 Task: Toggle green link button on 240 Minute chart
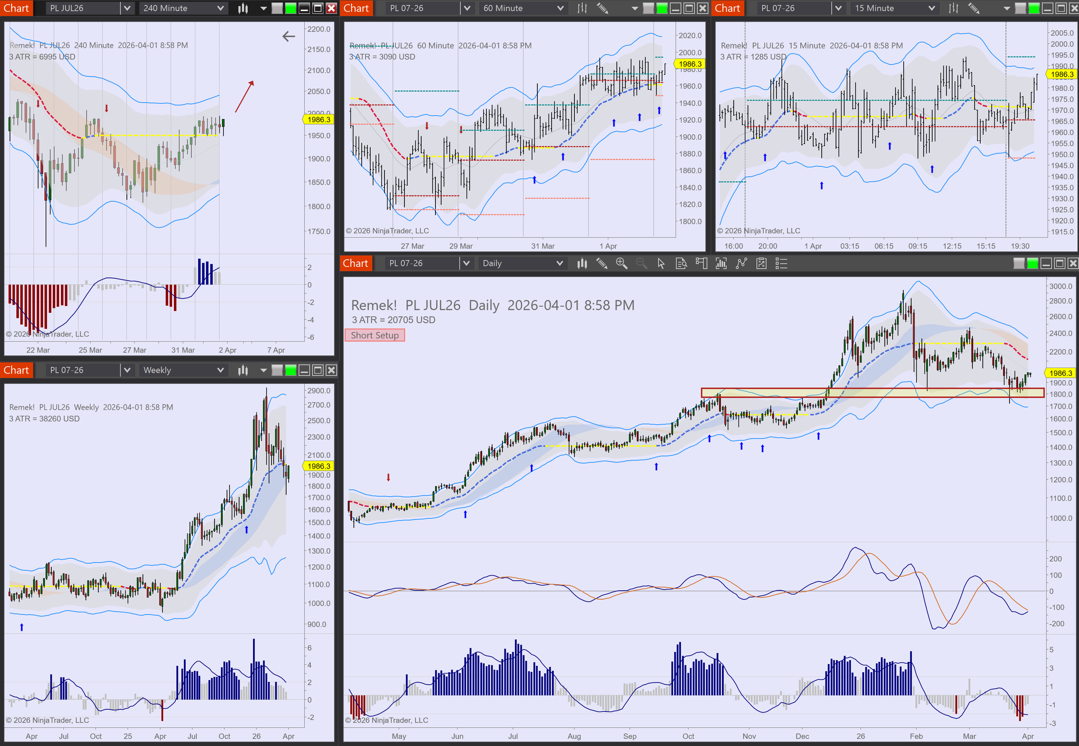[291, 8]
